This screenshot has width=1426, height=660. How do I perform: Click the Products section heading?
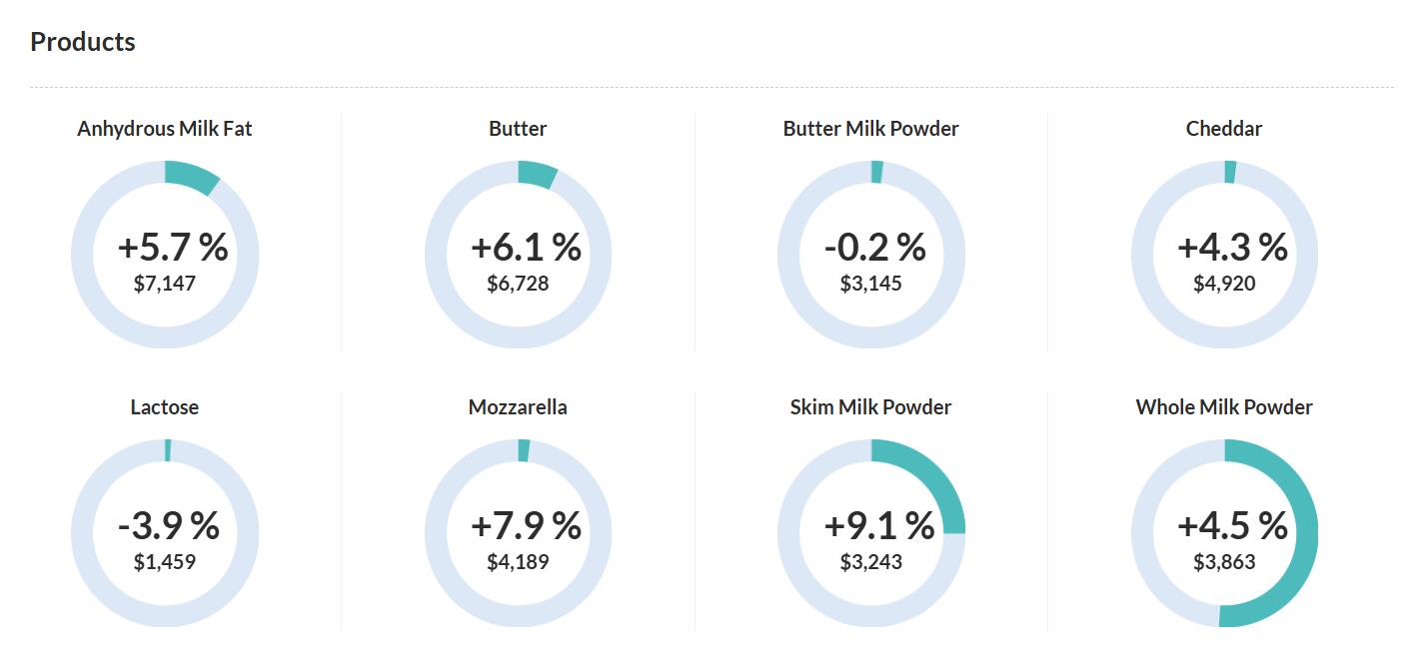[x=83, y=42]
